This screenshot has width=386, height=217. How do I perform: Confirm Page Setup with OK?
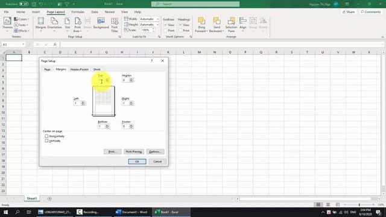point(137,162)
